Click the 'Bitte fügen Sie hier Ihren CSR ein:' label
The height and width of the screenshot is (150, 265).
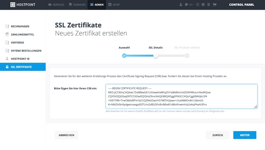76,88
